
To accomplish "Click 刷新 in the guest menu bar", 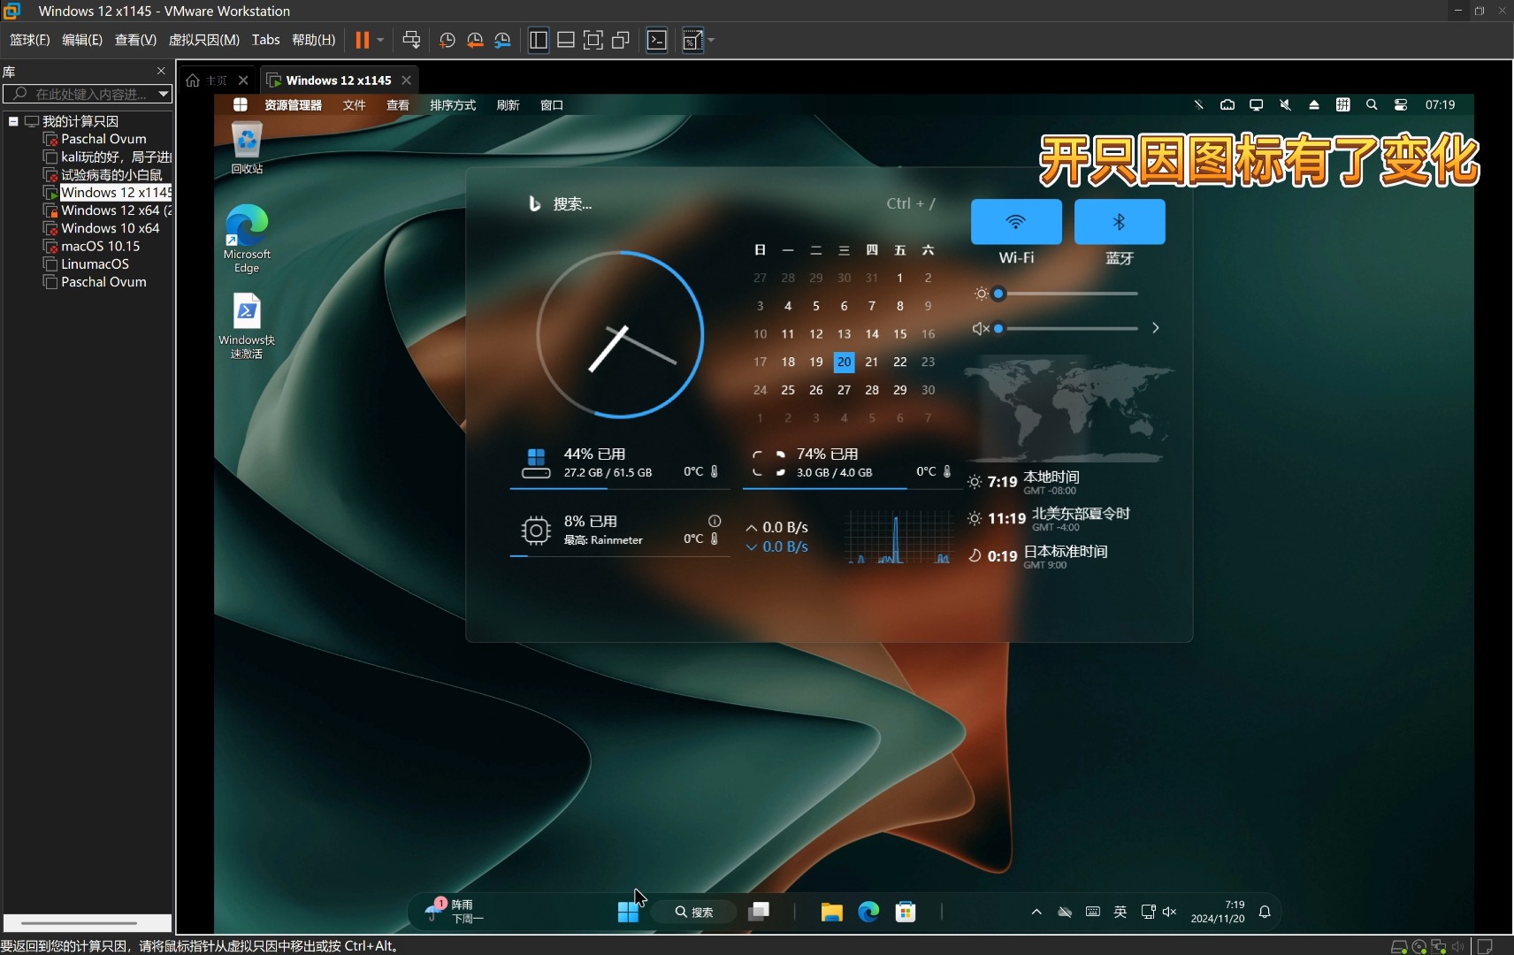I will (508, 105).
